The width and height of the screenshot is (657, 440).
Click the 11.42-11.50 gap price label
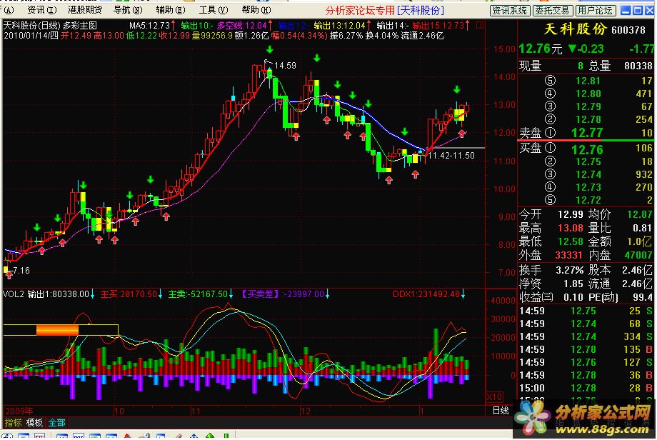click(451, 156)
